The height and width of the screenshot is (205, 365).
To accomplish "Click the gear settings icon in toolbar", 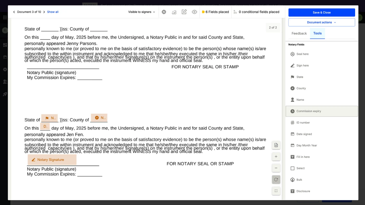I will (x=164, y=12).
